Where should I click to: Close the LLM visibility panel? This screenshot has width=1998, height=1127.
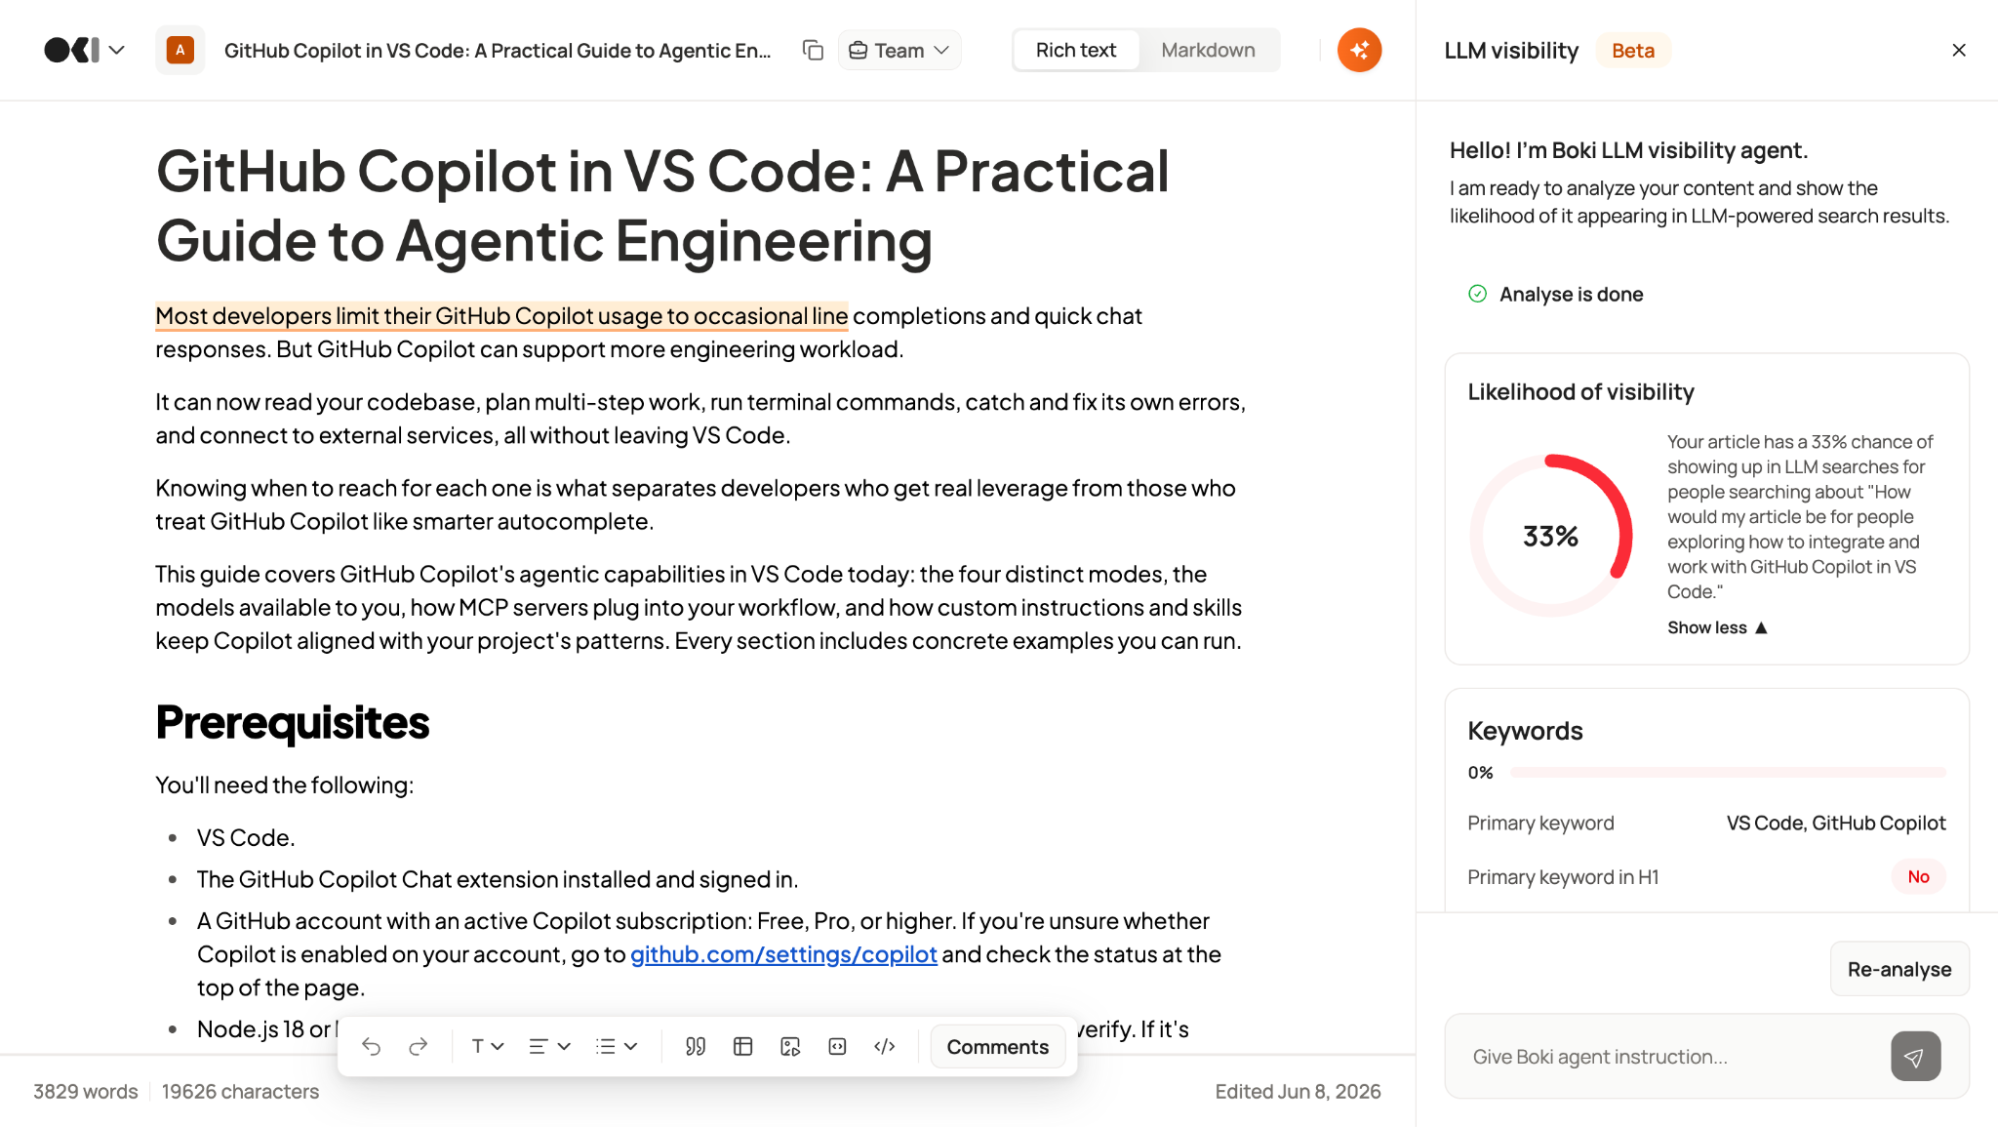point(1958,50)
